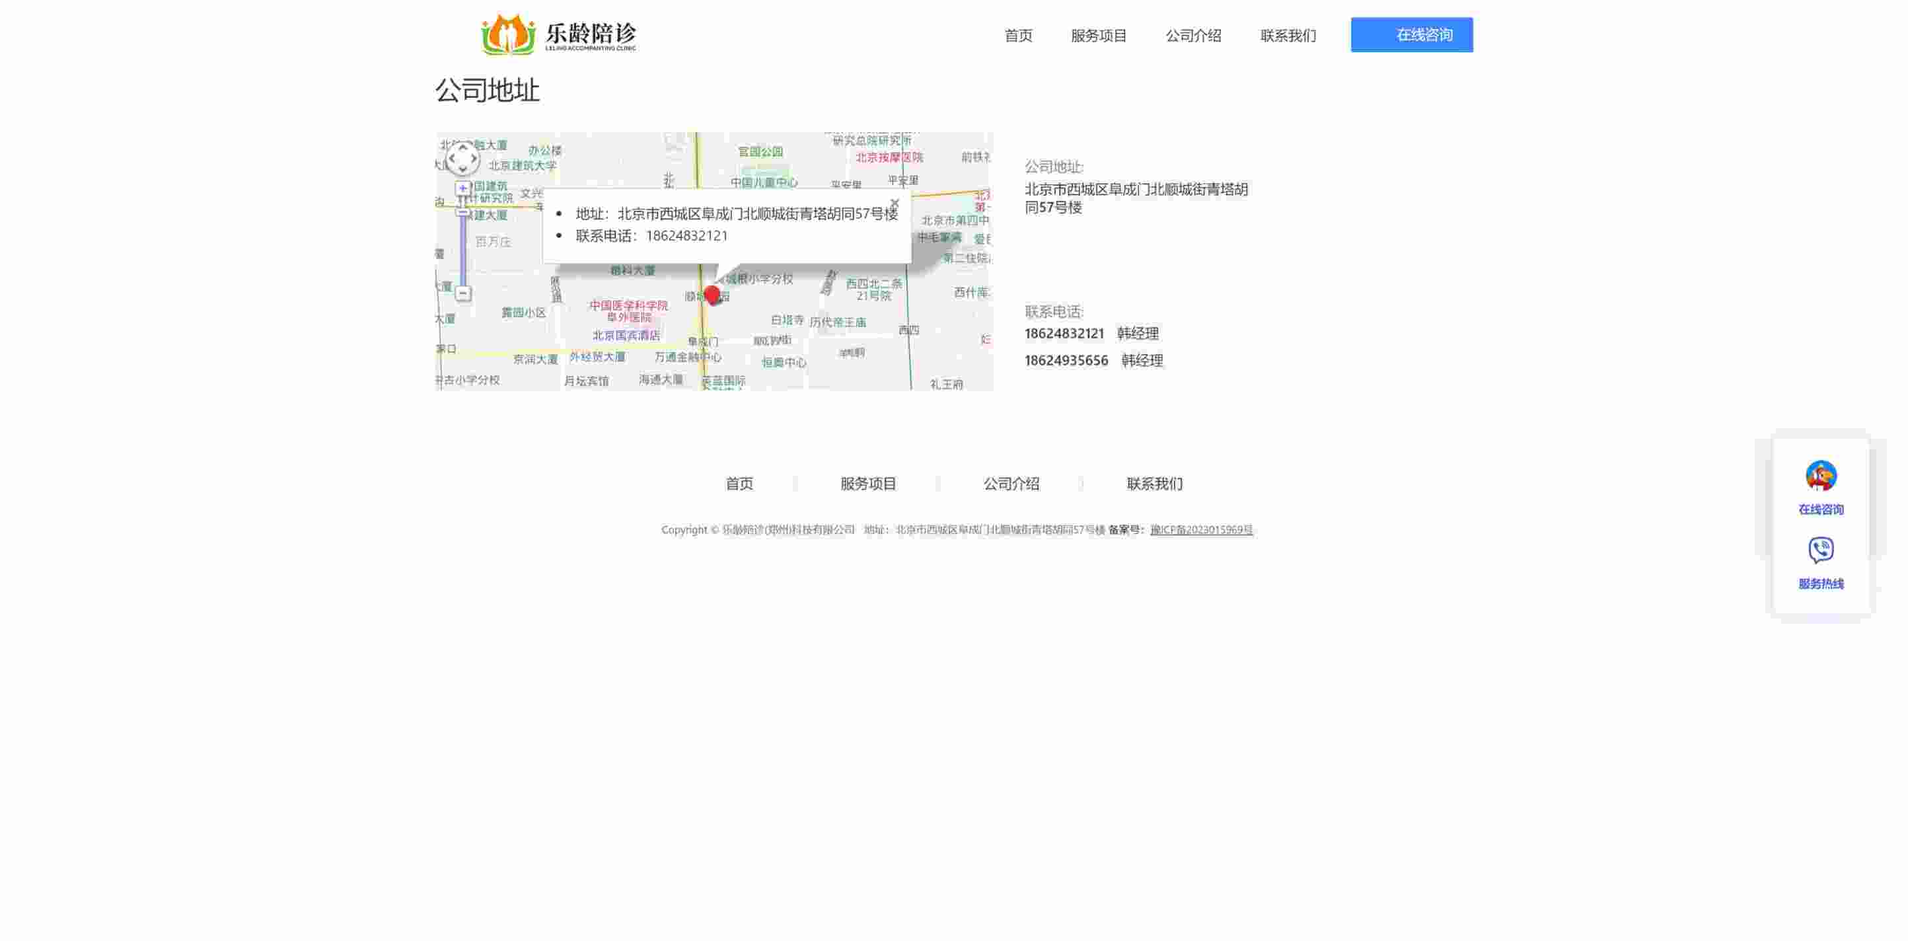Select the red location marker on the map

pos(713,295)
